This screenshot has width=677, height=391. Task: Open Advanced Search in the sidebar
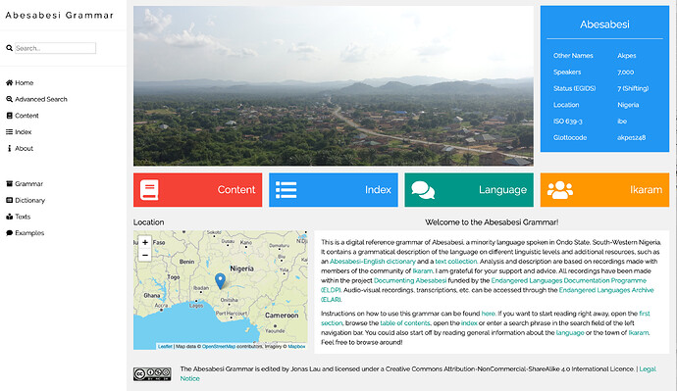pos(36,99)
